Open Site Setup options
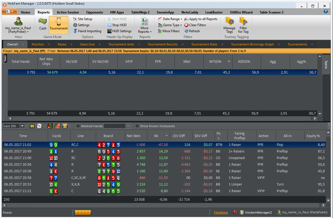 [83, 19]
